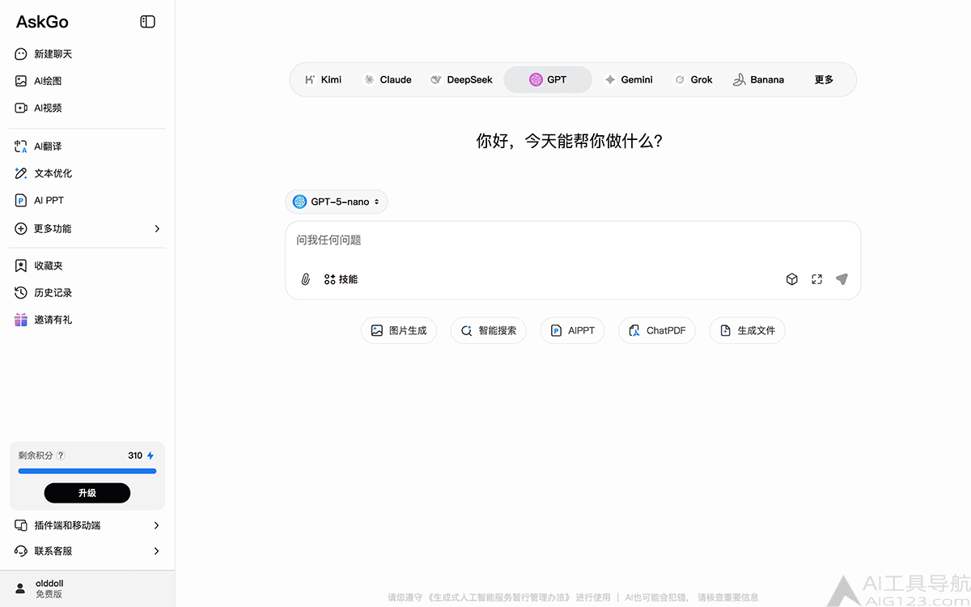Click the lightning icon next to 310
Viewport: 971px width, 607px height.
150,456
